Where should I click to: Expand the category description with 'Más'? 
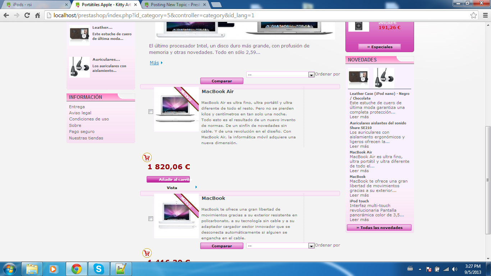point(154,63)
